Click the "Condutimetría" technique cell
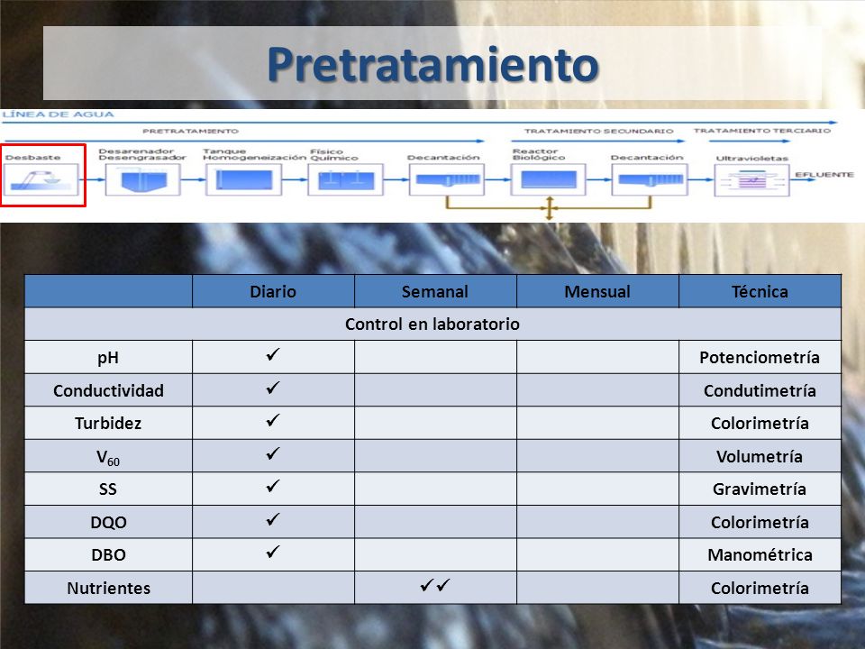Image resolution: width=865 pixels, height=649 pixels. pyautogui.click(x=760, y=390)
